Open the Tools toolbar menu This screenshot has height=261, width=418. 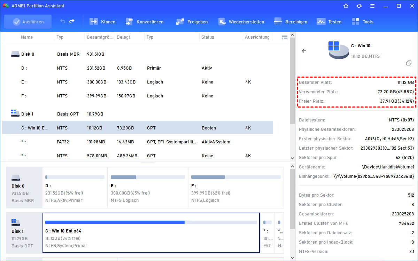tap(363, 22)
